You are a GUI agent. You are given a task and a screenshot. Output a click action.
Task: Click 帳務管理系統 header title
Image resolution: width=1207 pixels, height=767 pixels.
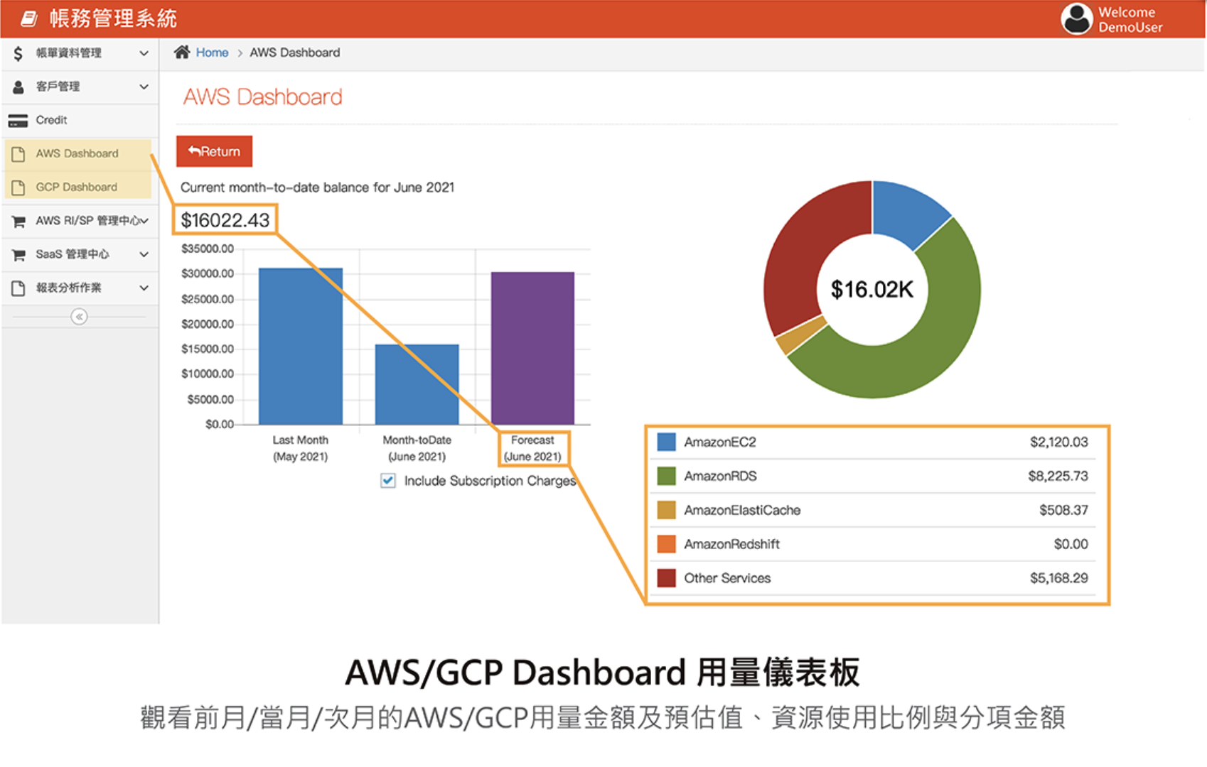pos(113,18)
